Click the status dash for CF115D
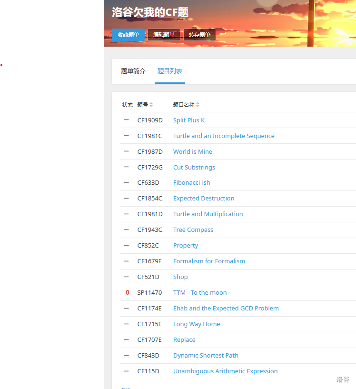 tap(126, 371)
